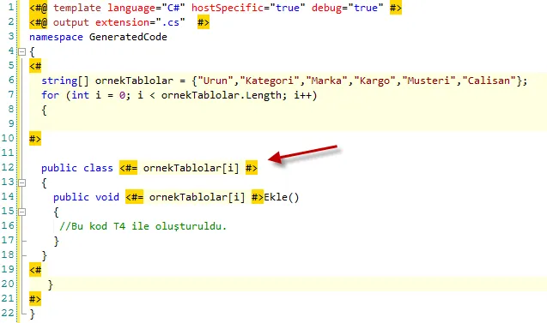The image size is (547, 323).
Task: Click the comment 'Bu kod T4 ile oluşturuldu.'
Action: pos(143,226)
